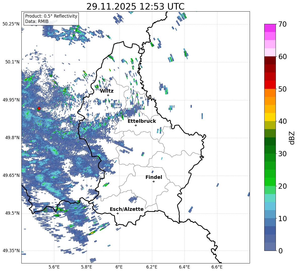Click the 50 colorbar tick value
Image resolution: width=298 pixels, height=272 pixels.
[x=282, y=89]
